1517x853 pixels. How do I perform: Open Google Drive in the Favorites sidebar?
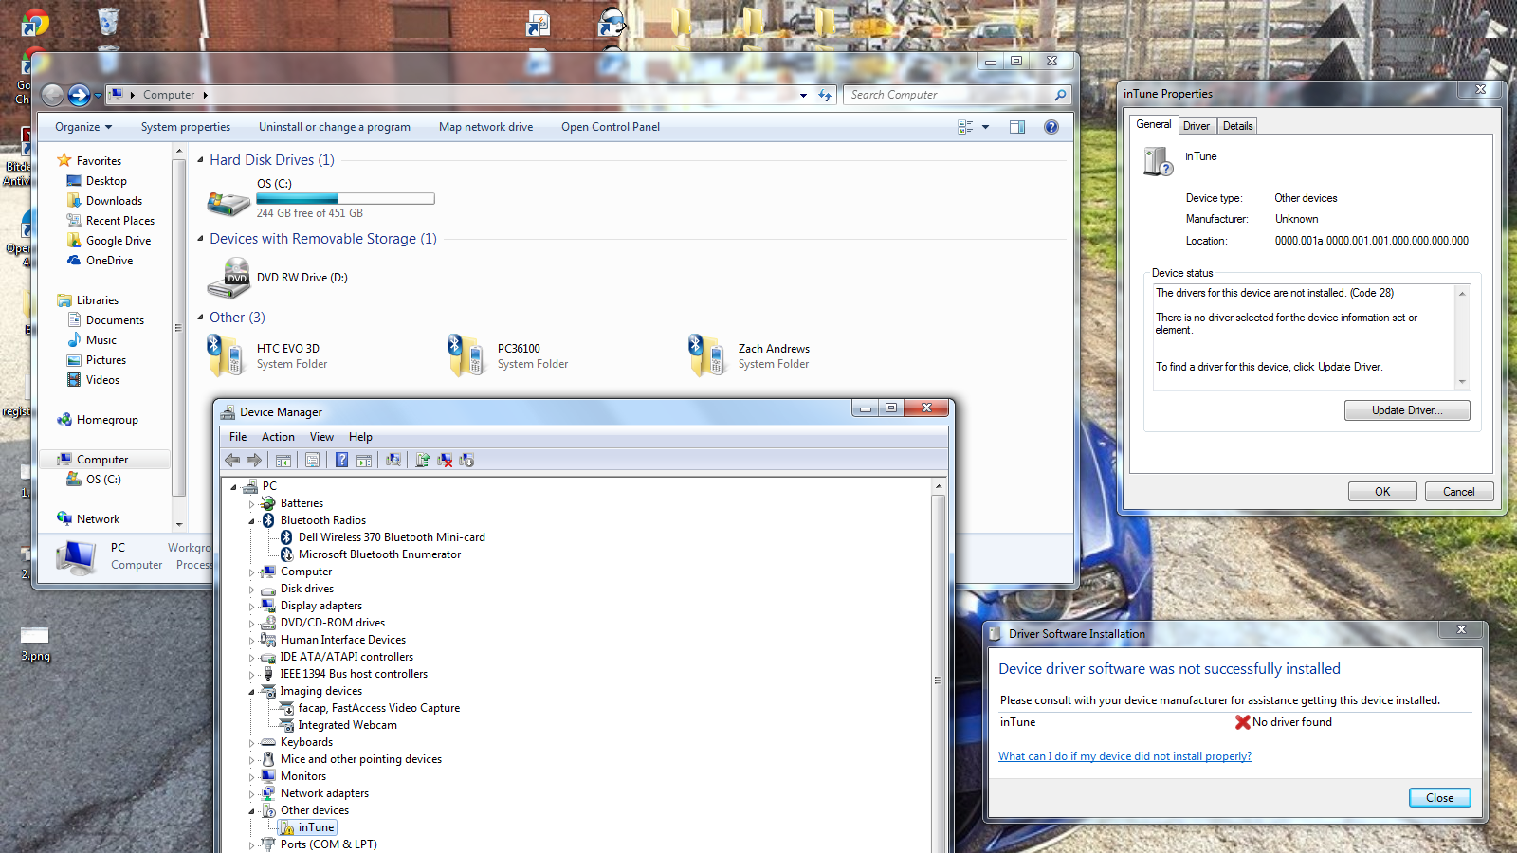(x=108, y=241)
